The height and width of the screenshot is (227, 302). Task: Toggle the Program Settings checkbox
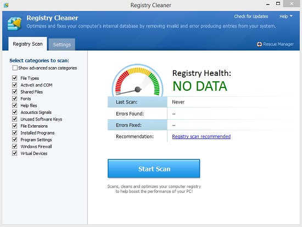point(15,140)
